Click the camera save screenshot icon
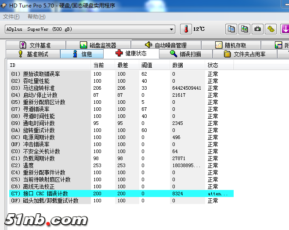 pos(258,29)
